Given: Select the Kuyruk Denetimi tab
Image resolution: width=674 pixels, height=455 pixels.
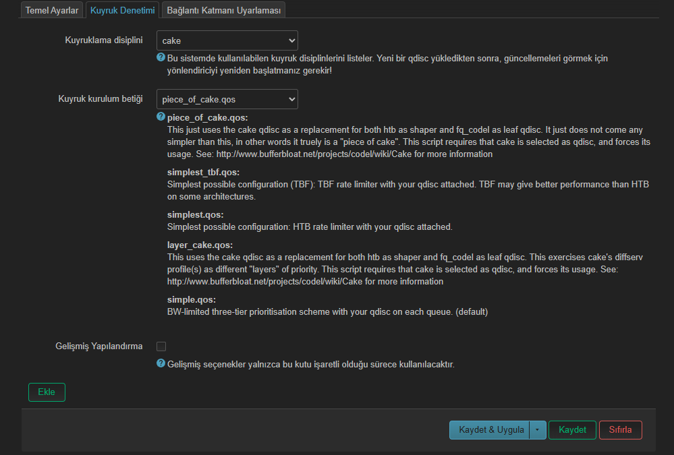Looking at the screenshot, I should pyautogui.click(x=123, y=10).
